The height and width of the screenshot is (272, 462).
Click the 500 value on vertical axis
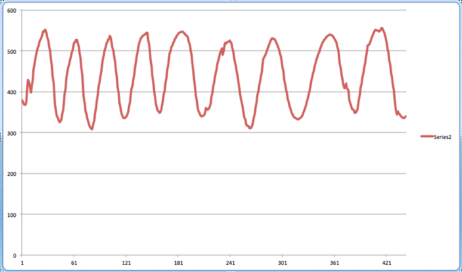pos(11,51)
